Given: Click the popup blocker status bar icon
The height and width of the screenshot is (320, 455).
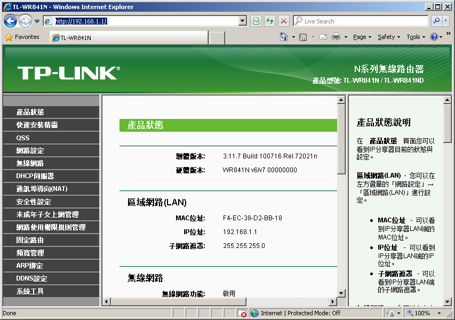Looking at the screenshot, I should pos(242,313).
